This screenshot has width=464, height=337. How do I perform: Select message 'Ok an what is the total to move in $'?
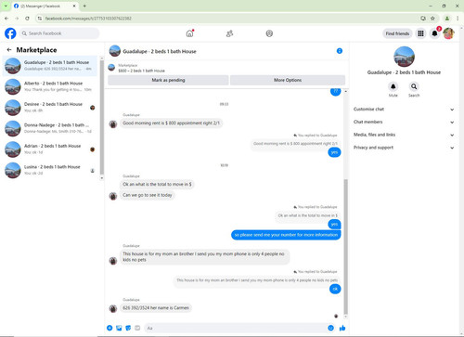[157, 184]
